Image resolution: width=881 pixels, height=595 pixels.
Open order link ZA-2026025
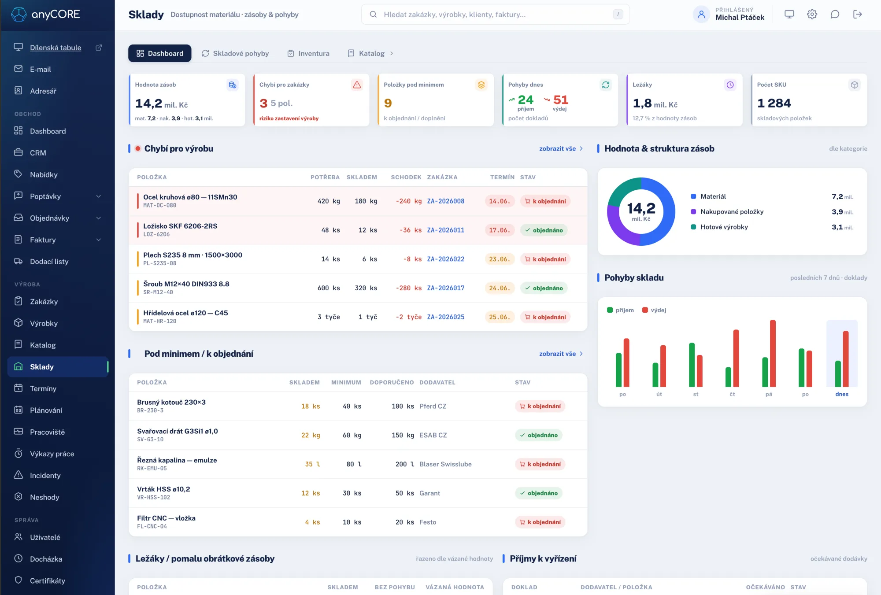coord(445,317)
